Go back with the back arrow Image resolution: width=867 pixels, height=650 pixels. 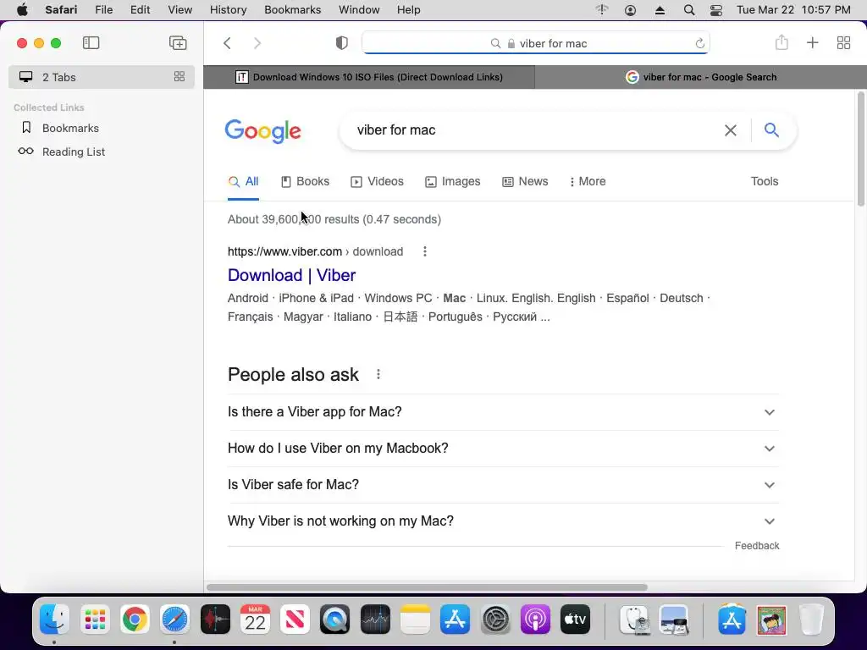pos(227,43)
